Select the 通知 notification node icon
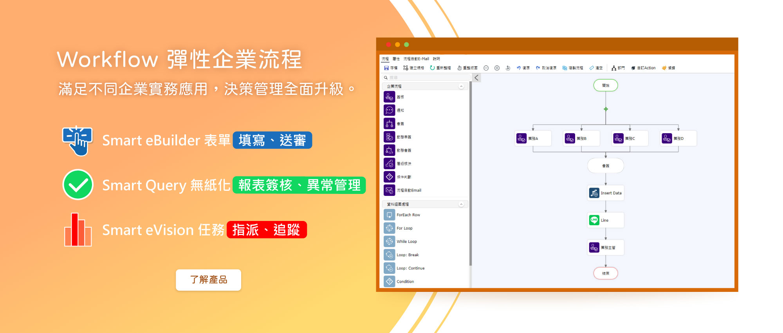 389,110
